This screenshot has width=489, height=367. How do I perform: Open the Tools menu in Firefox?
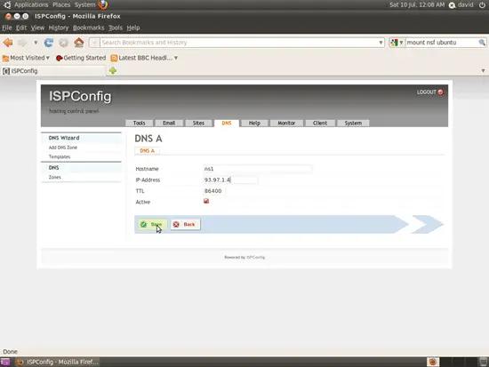(x=116, y=28)
